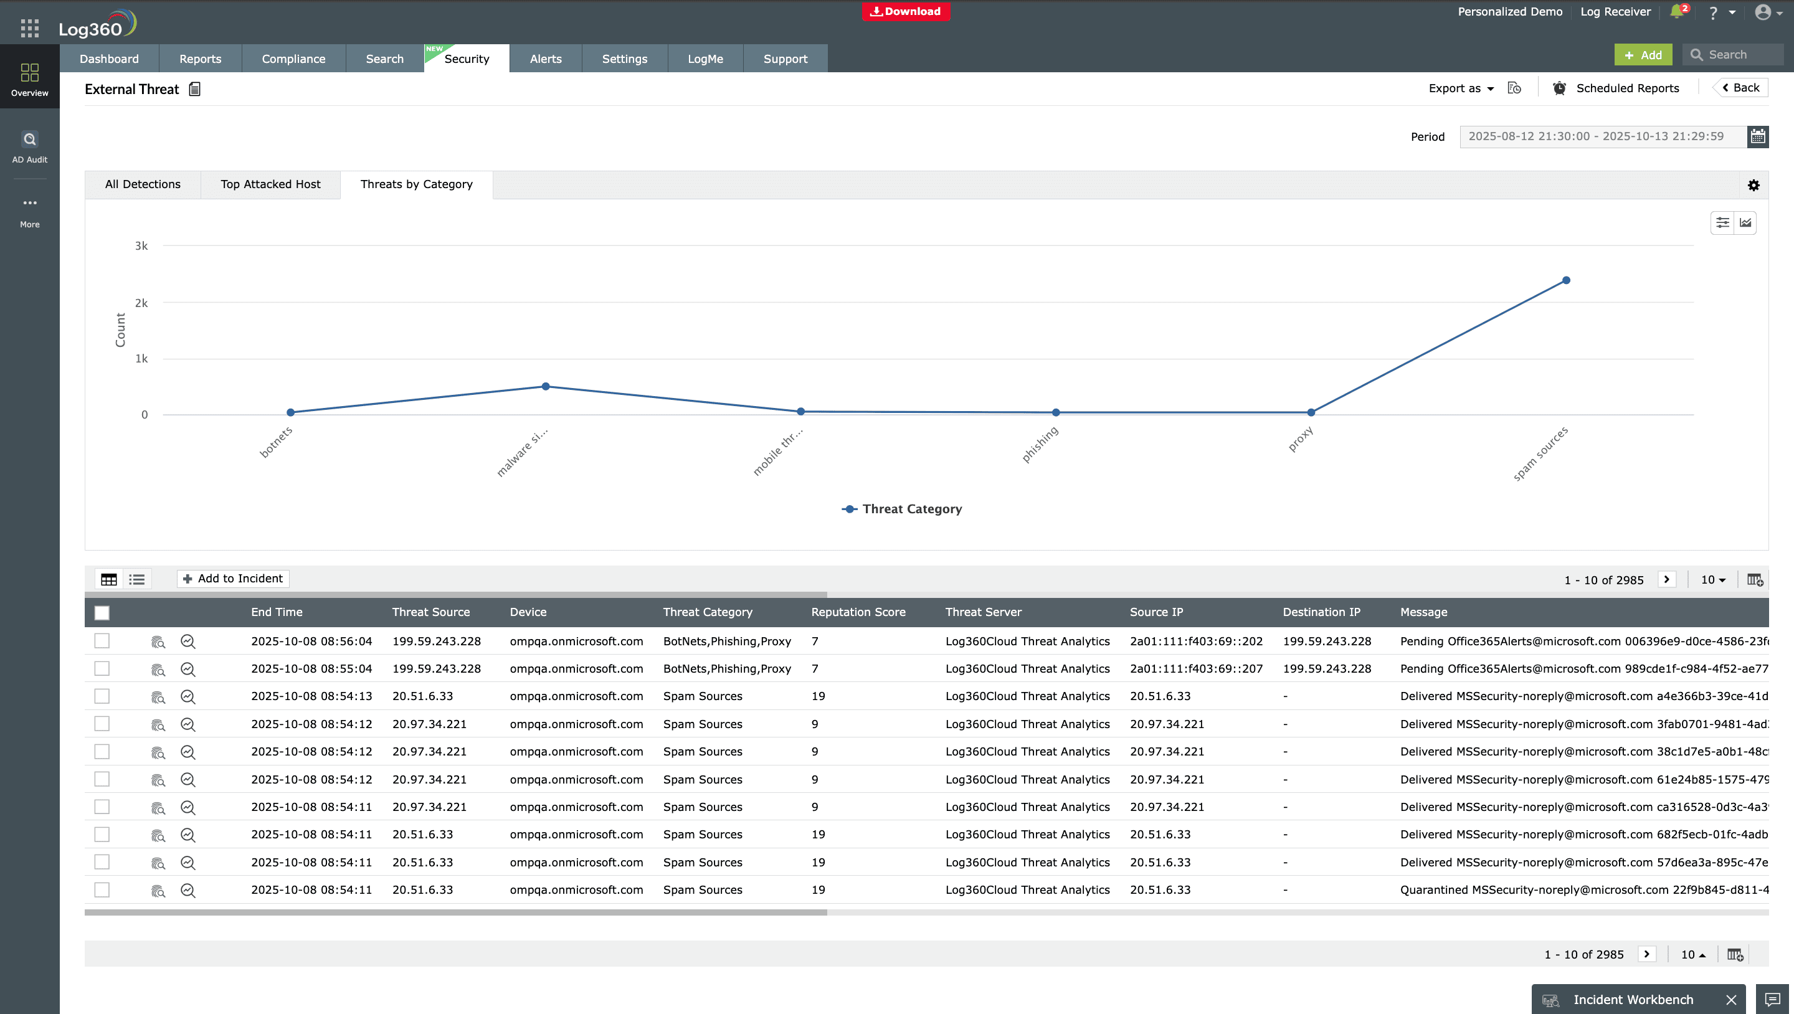
Task: Click the add column icon above the table
Action: (x=1755, y=579)
